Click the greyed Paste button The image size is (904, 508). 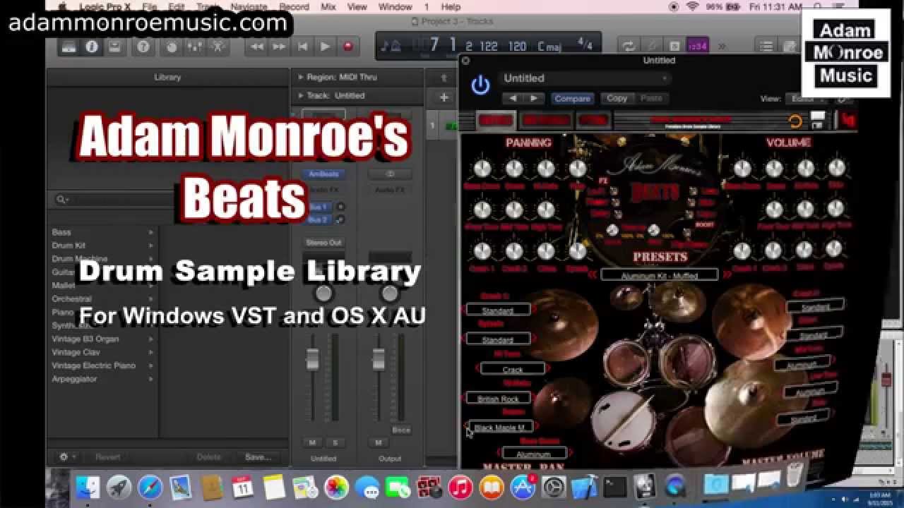point(650,98)
